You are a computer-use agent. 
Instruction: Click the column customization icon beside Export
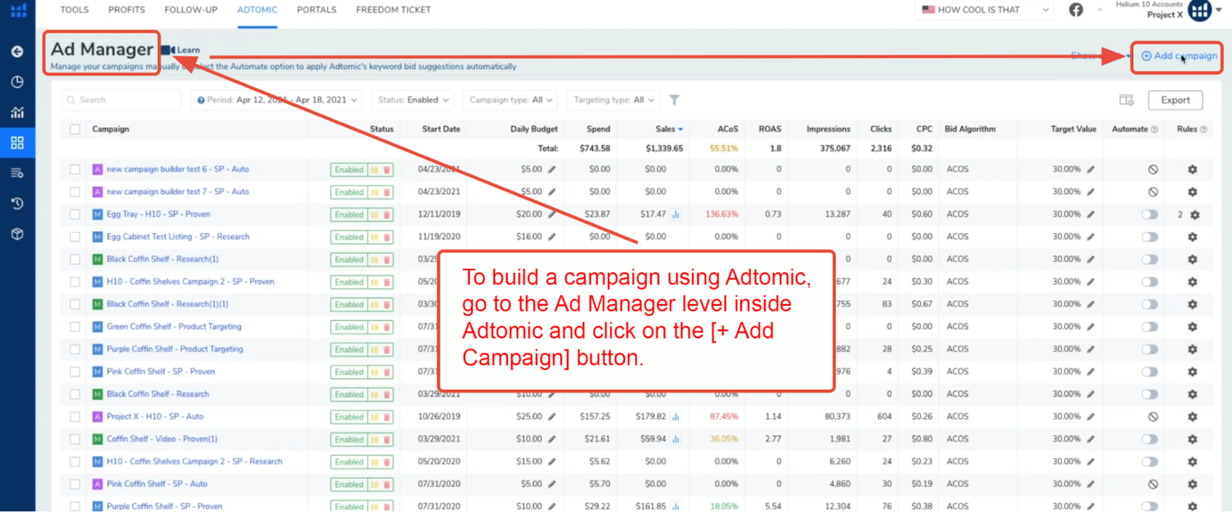tap(1126, 100)
